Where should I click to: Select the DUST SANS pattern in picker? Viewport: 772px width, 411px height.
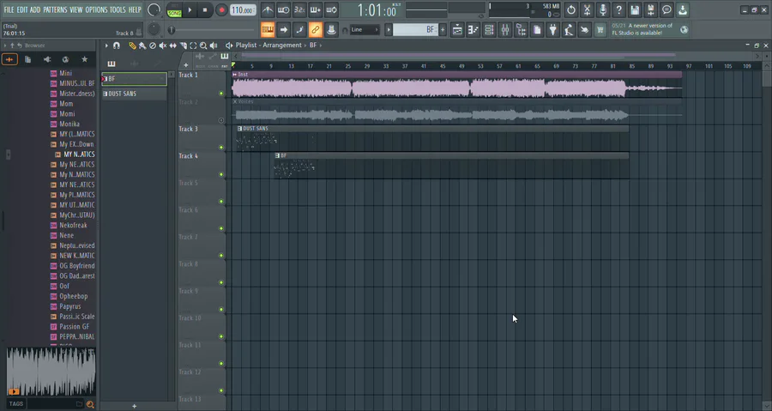click(134, 94)
